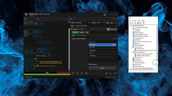Image resolution: width=172 pixels, height=96 pixels.
Task: Click the blue help icon in Device Manager toolbar
Action: (x=138, y=23)
